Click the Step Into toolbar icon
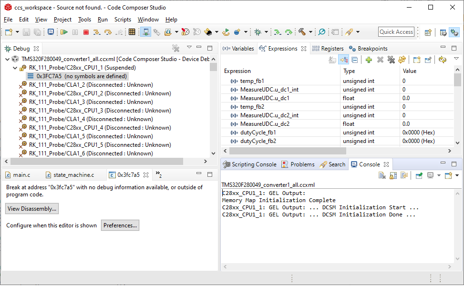The width and height of the screenshot is (464, 286). click(x=97, y=32)
